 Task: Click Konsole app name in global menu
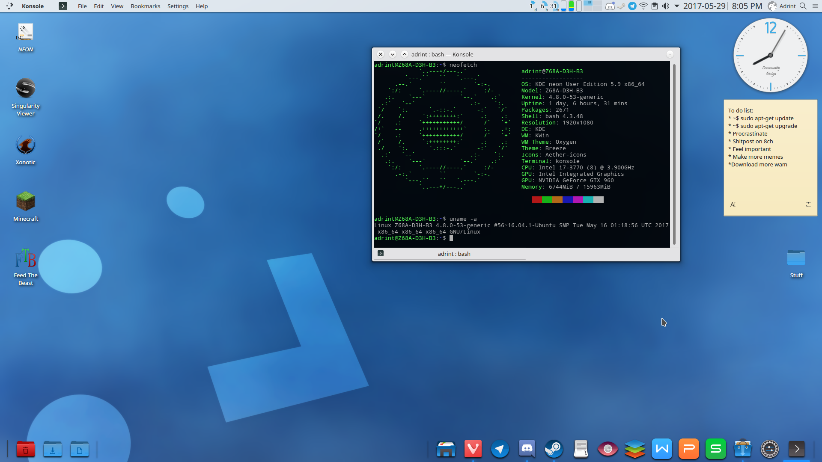tap(33, 6)
